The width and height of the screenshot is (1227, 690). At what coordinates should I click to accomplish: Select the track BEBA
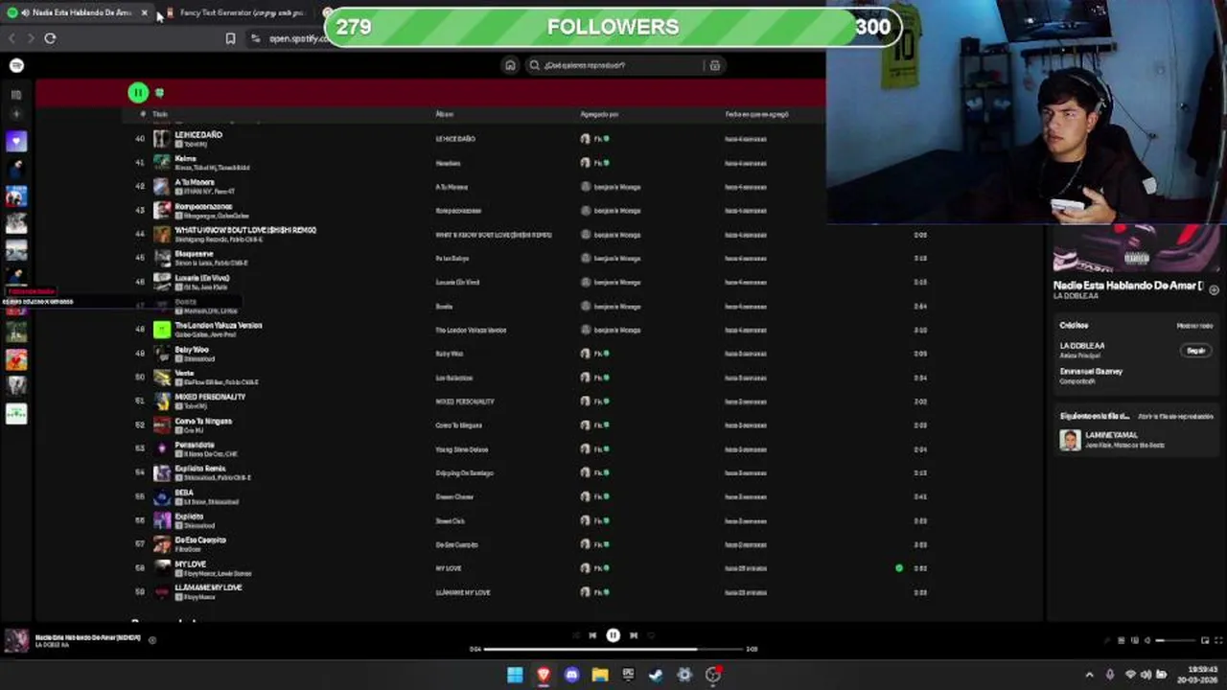pyautogui.click(x=184, y=493)
